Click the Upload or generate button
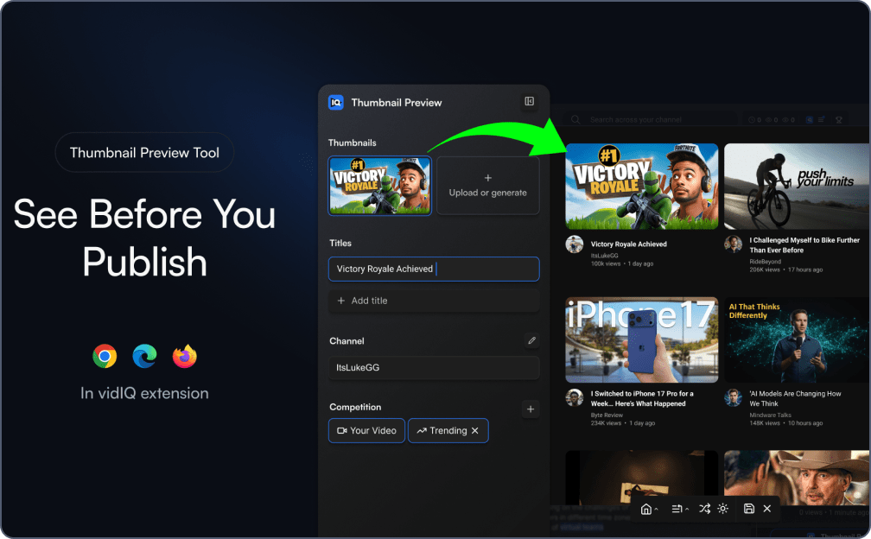Image resolution: width=871 pixels, height=539 pixels. coord(488,185)
